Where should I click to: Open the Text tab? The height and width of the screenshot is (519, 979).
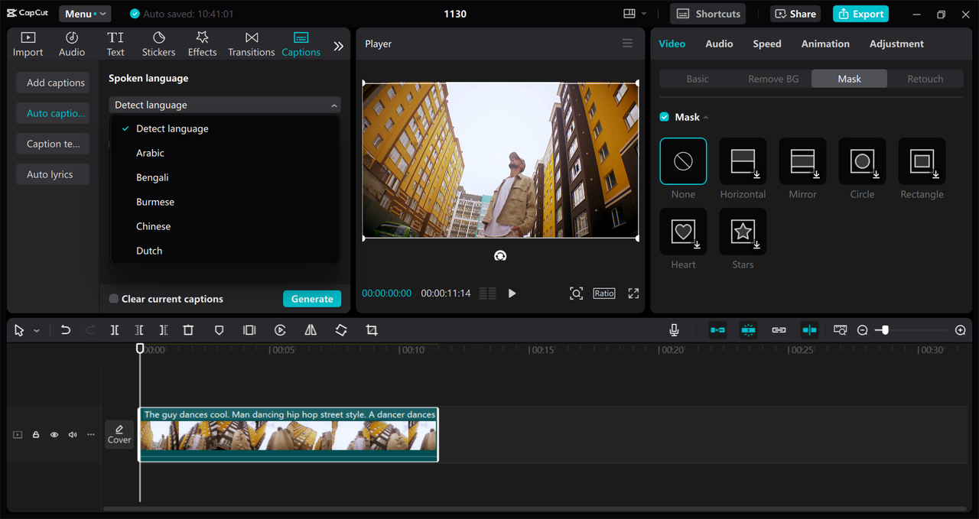pos(115,44)
